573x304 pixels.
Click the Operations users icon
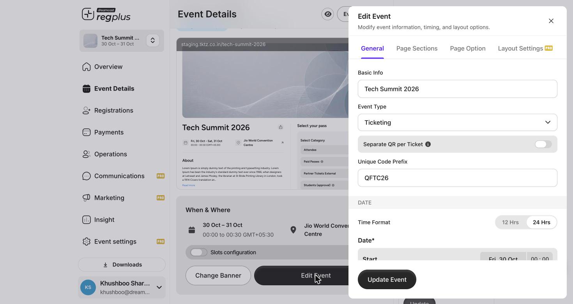tap(87, 154)
